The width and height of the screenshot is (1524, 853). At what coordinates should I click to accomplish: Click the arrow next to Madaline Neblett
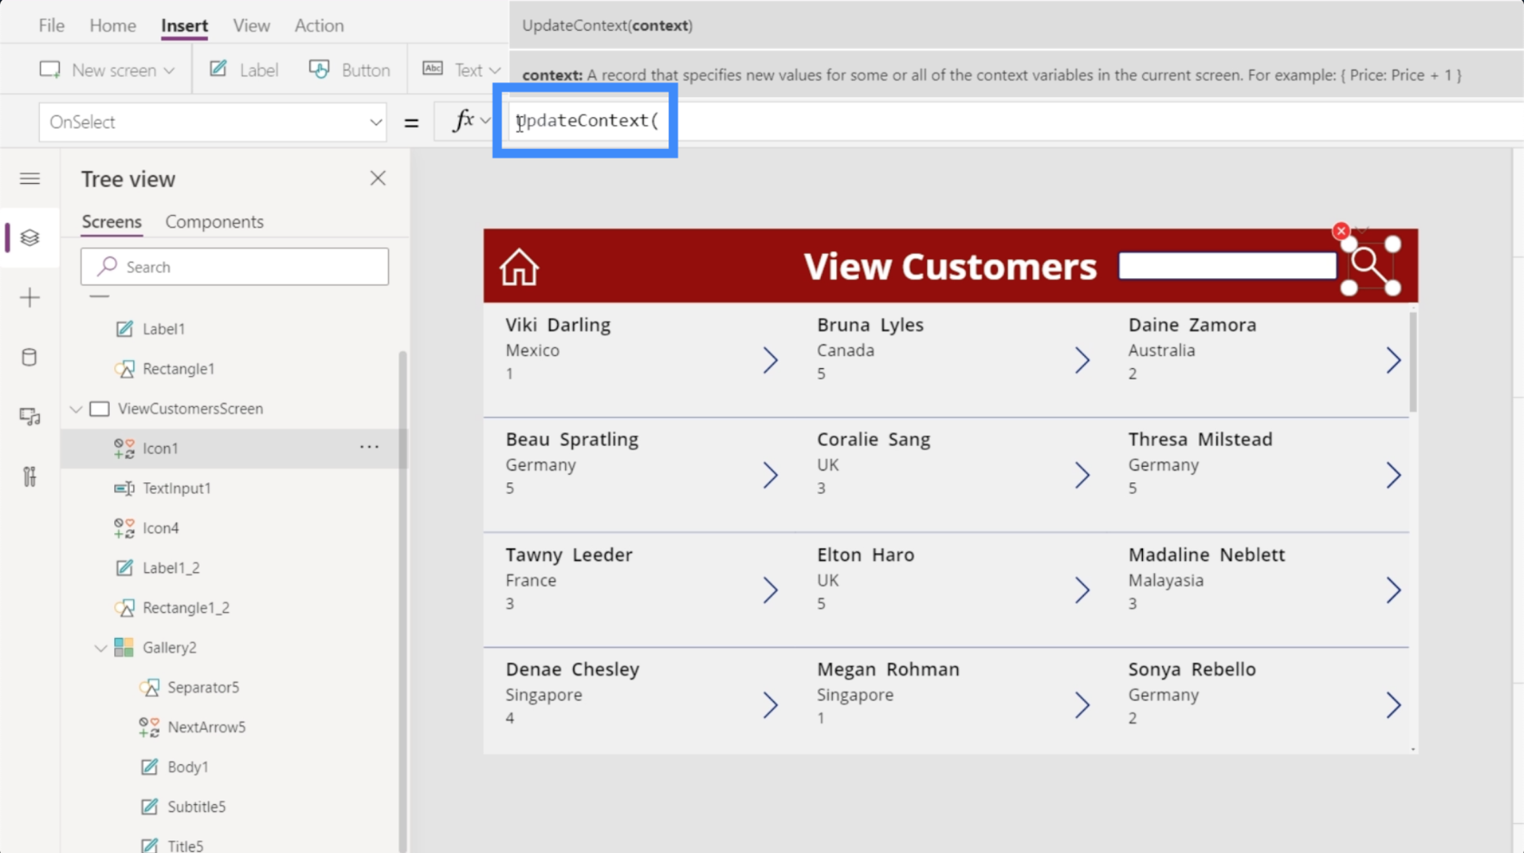[x=1393, y=591]
